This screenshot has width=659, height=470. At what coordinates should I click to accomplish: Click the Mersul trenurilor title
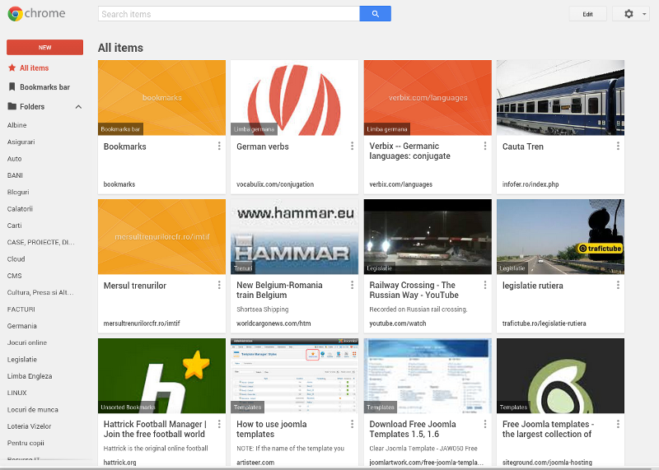135,286
